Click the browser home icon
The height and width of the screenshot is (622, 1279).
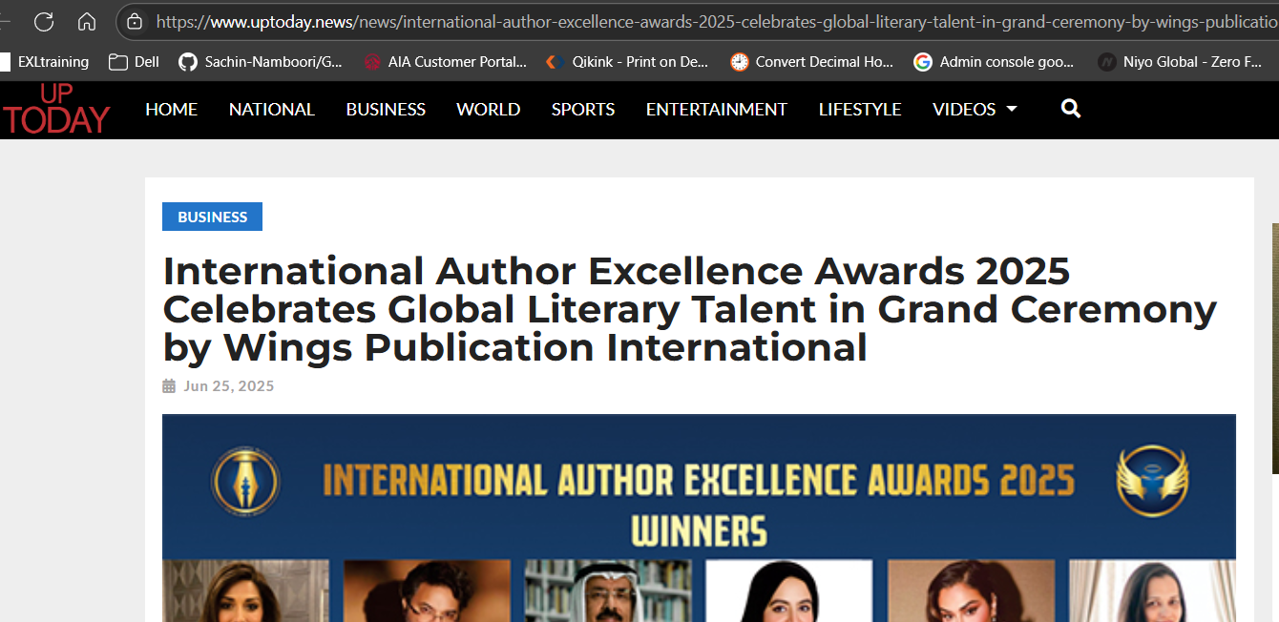tap(87, 21)
